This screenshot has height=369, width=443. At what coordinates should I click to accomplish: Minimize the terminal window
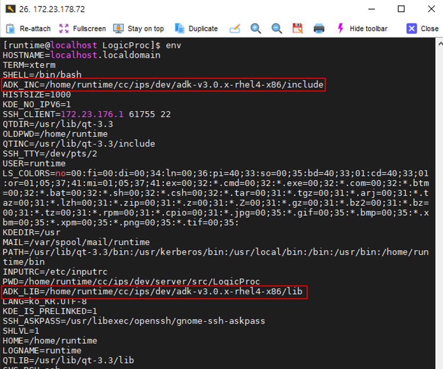tap(371, 9)
